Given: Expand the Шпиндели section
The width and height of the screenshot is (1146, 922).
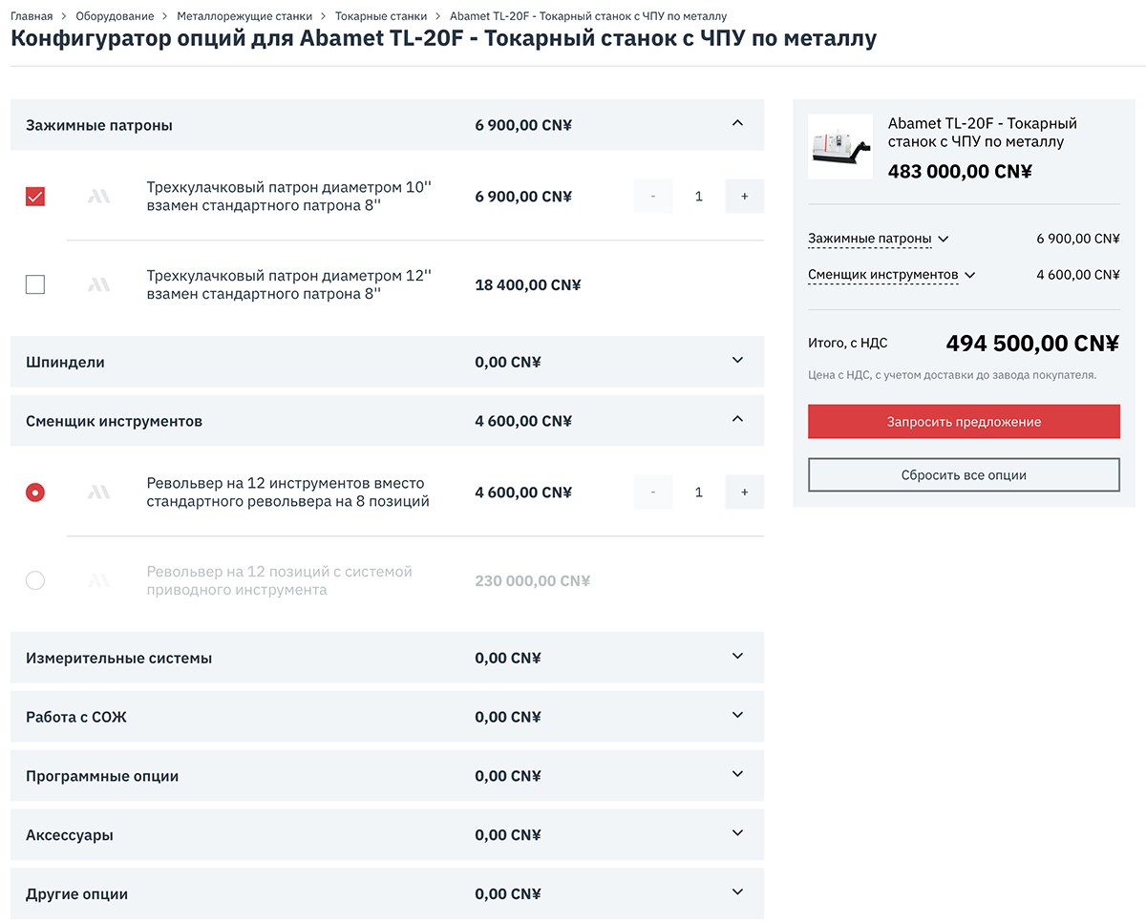Looking at the screenshot, I should pyautogui.click(x=736, y=362).
